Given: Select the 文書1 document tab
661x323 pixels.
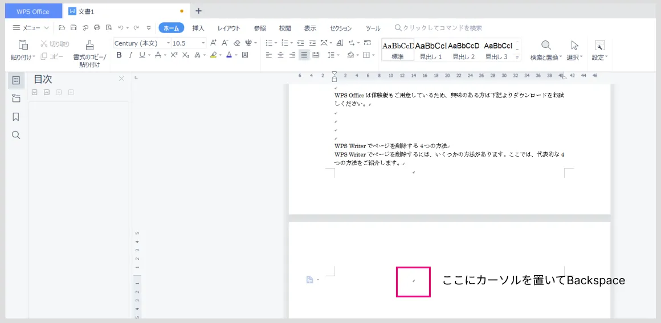Looking at the screenshot, I should (x=125, y=11).
